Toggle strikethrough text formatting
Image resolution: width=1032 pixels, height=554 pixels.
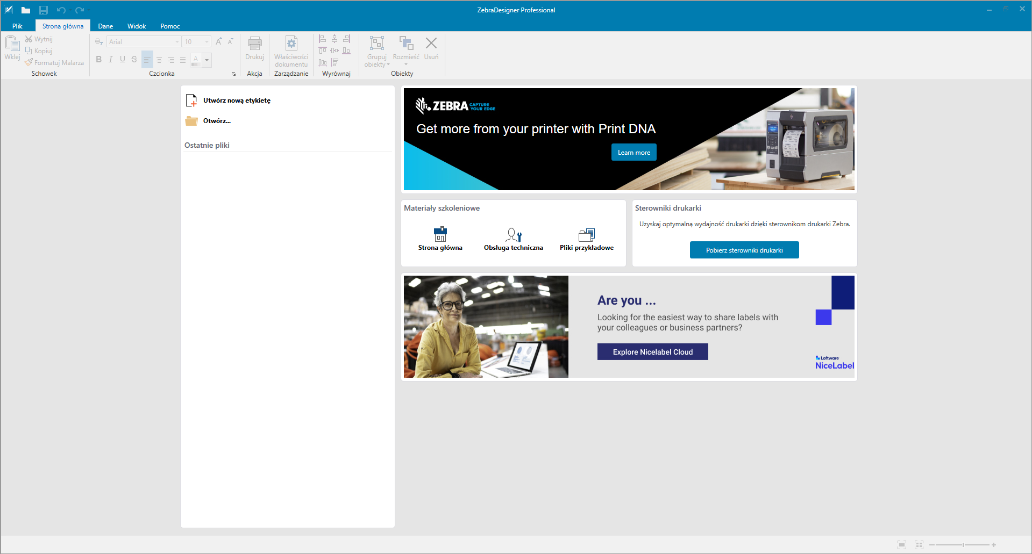pyautogui.click(x=134, y=60)
